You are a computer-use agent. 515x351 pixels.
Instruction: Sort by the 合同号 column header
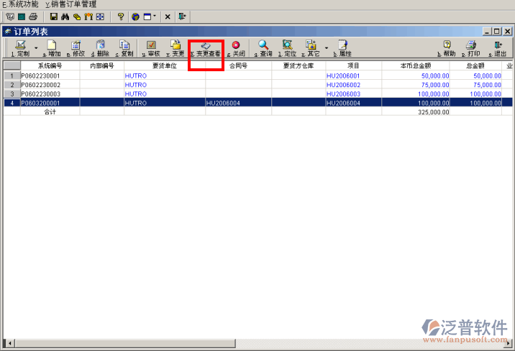[x=239, y=65]
